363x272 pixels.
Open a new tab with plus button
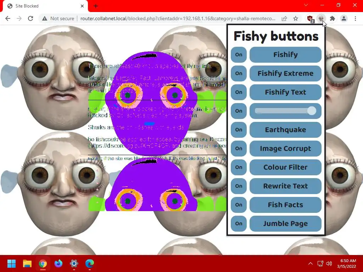pyautogui.click(x=96, y=6)
